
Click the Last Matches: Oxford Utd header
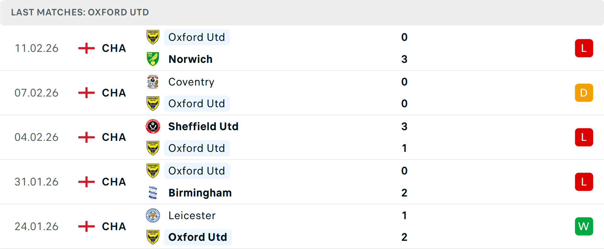tap(80, 12)
